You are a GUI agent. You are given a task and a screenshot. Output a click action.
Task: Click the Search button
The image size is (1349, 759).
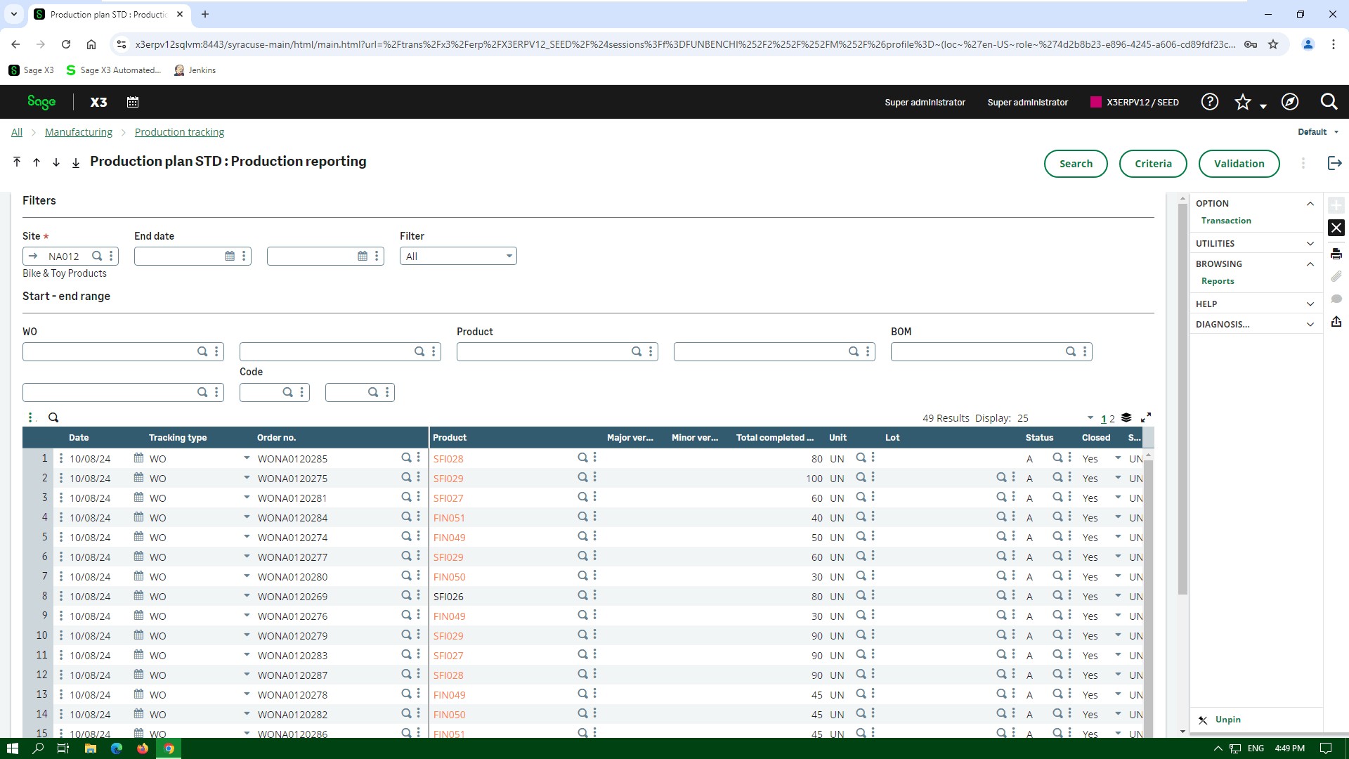[1076, 164]
